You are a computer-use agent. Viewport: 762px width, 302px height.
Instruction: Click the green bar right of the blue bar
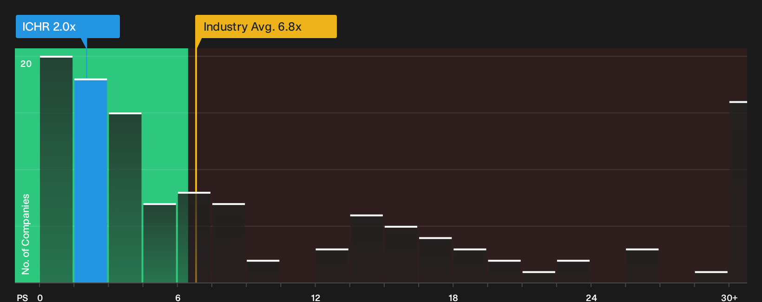125,197
